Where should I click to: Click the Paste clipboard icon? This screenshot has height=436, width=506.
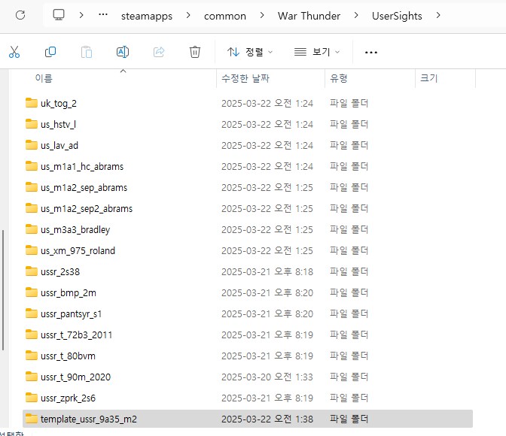(87, 52)
